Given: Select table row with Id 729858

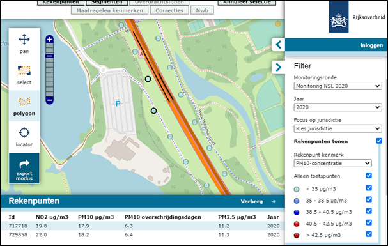Looking at the screenshot, I should pyautogui.click(x=143, y=234).
